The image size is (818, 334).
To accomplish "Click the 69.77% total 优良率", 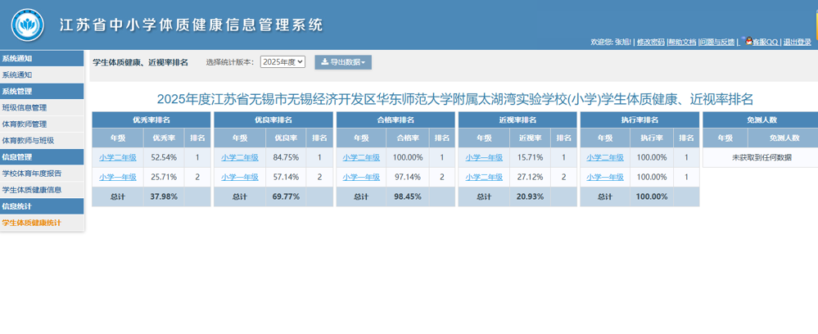I will 286,197.
